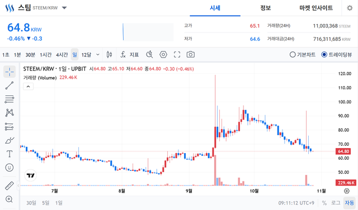Click the 저가 64.6 low price
The image size is (358, 210).
tap(222, 39)
